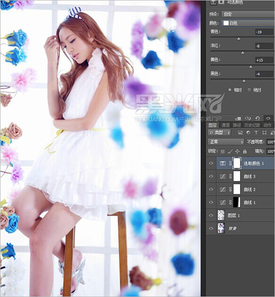This screenshot has height=297, width=275.
Task: Click the reset adjustment defaults icon
Action: pyautogui.click(x=258, y=119)
